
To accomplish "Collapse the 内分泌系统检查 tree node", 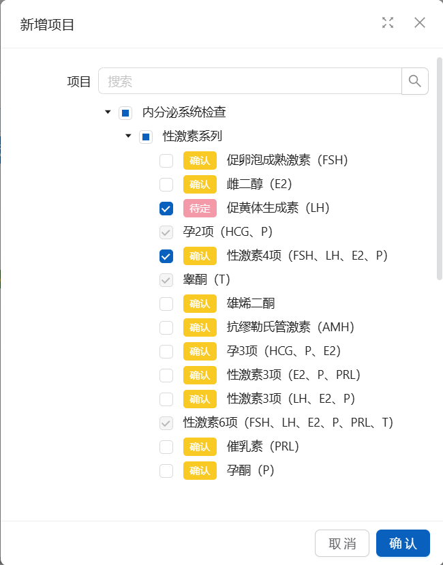I will [x=108, y=112].
